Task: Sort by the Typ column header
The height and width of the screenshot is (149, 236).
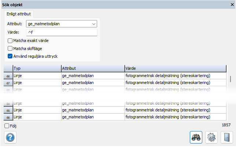Action: pyautogui.click(x=37, y=68)
